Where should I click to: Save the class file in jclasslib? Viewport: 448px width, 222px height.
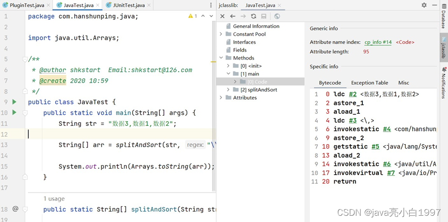263,16
